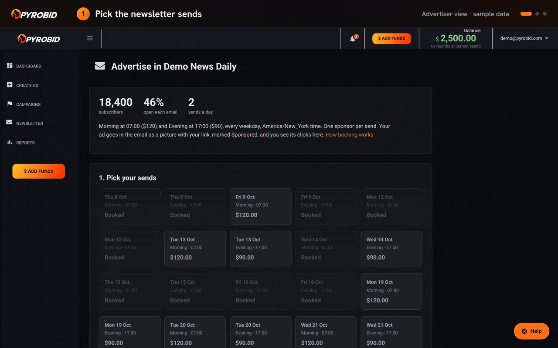Click the booked Thu 8 Oct Morning slot
The image size is (558, 348).
[129, 206]
